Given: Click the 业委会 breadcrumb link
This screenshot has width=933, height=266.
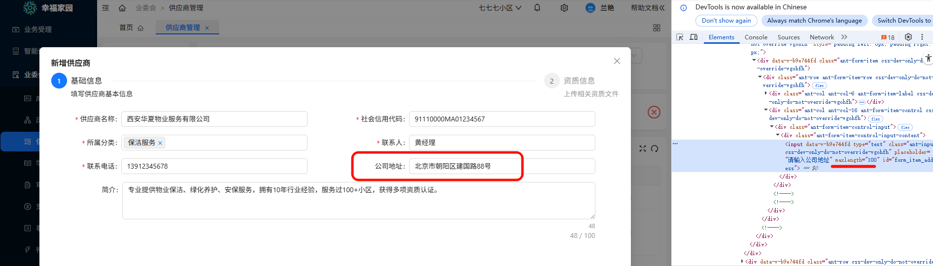Looking at the screenshot, I should [146, 8].
